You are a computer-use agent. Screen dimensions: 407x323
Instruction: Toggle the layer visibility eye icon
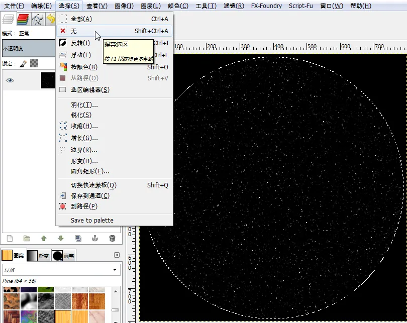click(x=10, y=80)
